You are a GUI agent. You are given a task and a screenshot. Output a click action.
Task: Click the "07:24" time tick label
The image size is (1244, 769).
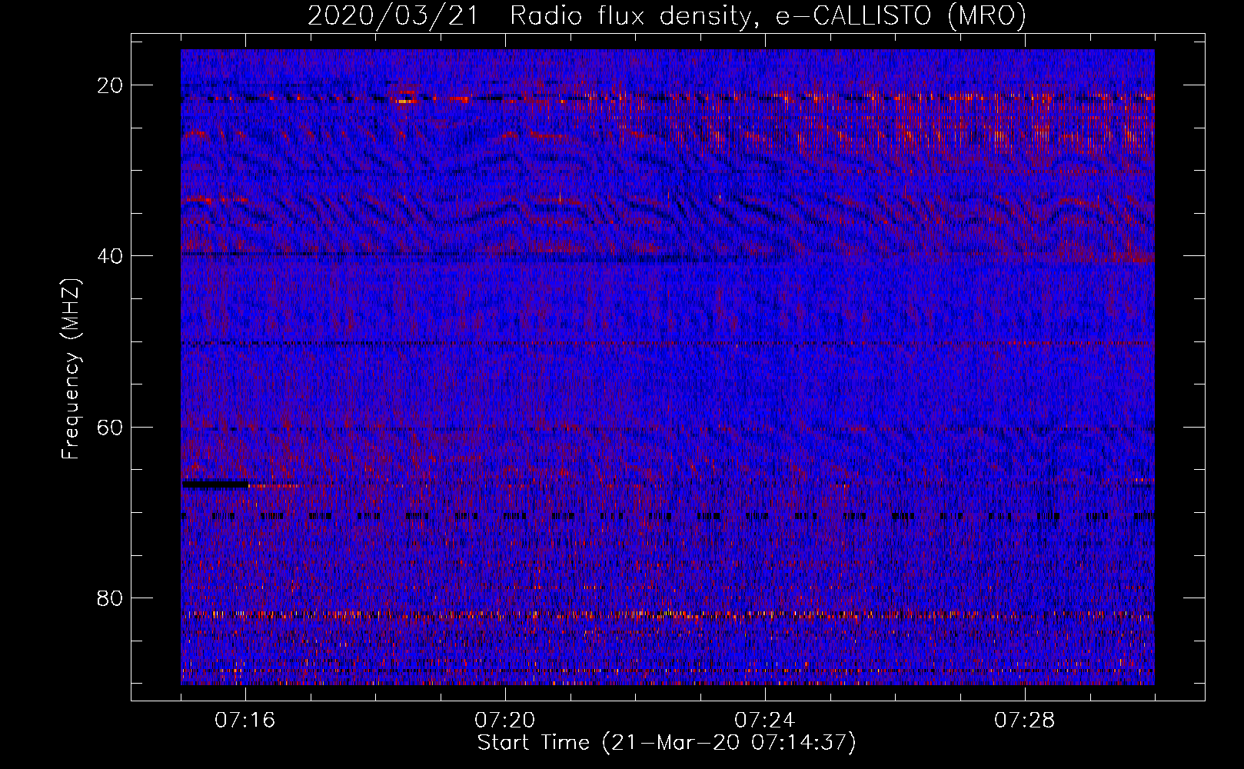click(x=765, y=721)
